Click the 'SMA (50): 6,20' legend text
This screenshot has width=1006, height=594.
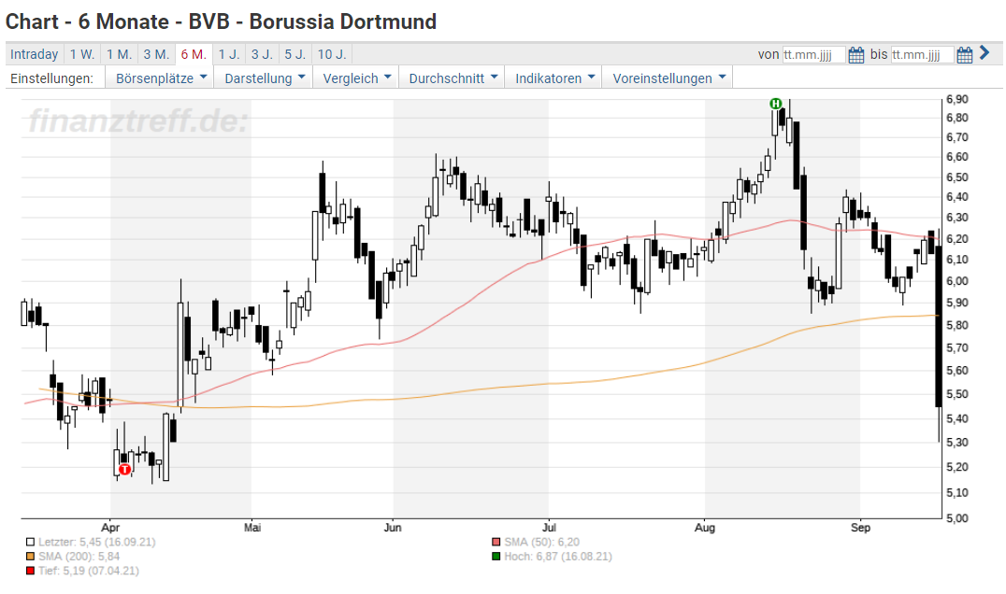[x=541, y=542]
